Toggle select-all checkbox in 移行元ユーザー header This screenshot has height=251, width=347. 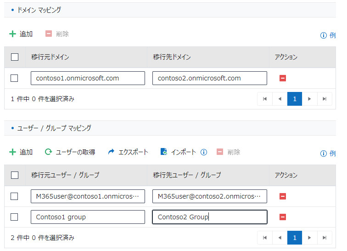[15, 175]
